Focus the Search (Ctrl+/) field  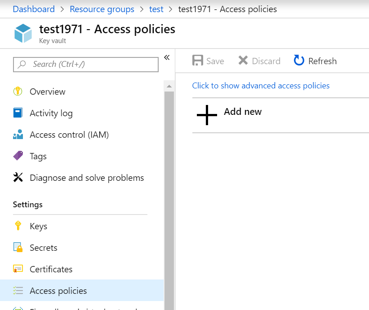(86, 64)
